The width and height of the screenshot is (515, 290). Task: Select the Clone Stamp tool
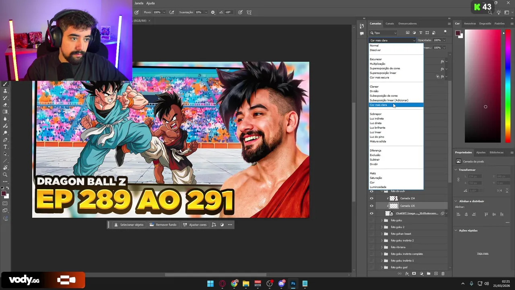(5, 91)
